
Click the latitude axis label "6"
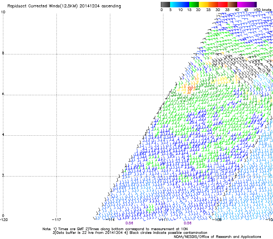[3, 94]
